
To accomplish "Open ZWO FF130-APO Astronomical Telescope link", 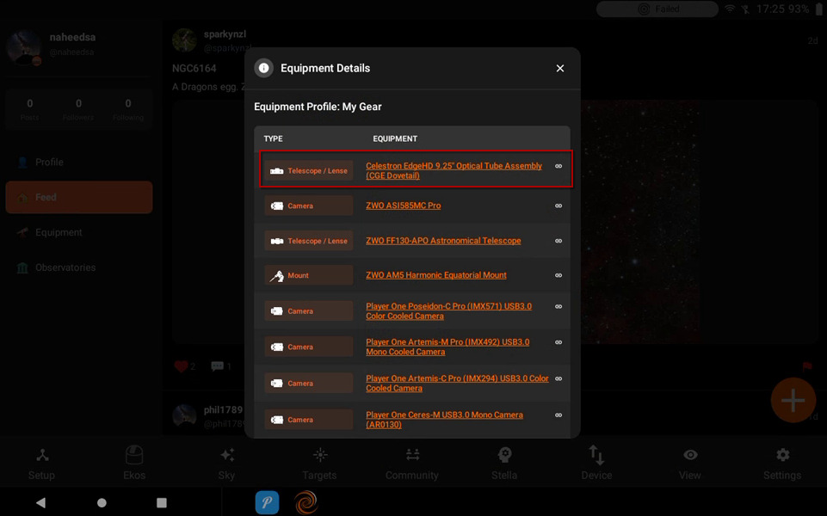I will (x=443, y=240).
